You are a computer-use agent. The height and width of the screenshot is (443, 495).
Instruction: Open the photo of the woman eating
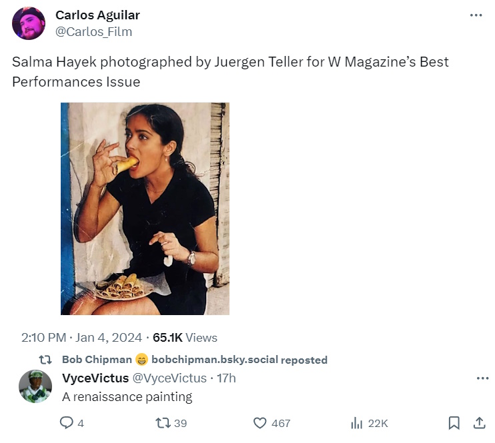point(145,209)
